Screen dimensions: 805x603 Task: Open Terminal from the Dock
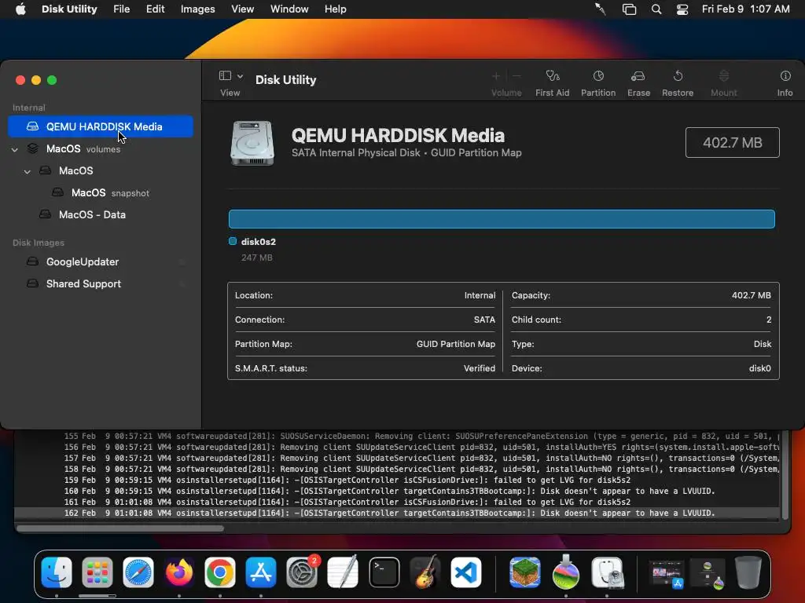[x=384, y=572]
